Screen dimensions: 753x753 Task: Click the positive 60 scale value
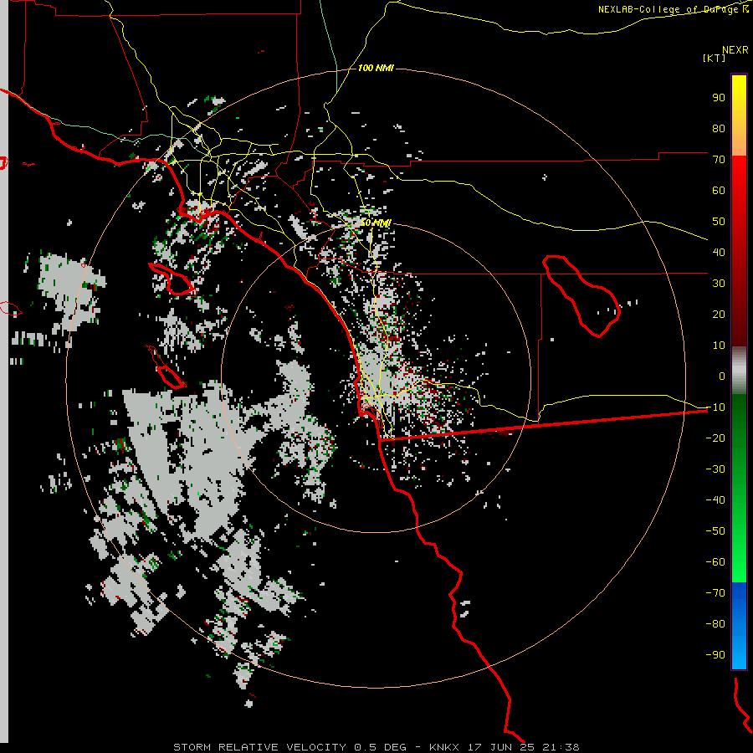719,190
